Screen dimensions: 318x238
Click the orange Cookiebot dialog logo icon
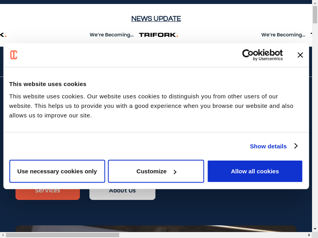[x=14, y=55]
